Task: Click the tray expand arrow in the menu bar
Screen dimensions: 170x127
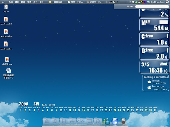Action: tap(127, 2)
